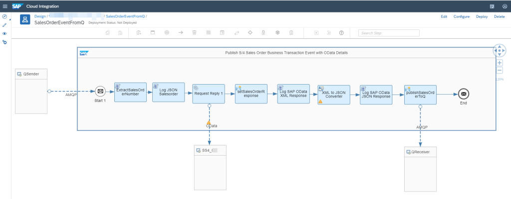This screenshot has height=199, width=511.
Task: Click the Clear simulation icon
Action: coord(329,33)
